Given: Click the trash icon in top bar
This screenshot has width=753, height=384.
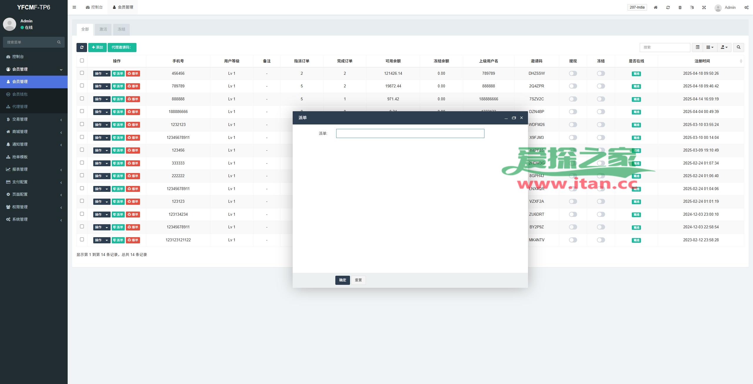Looking at the screenshot, I should tap(680, 7).
